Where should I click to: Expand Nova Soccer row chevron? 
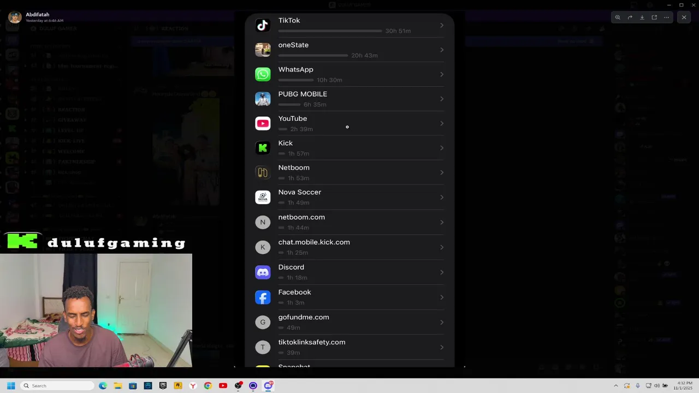coord(442,197)
